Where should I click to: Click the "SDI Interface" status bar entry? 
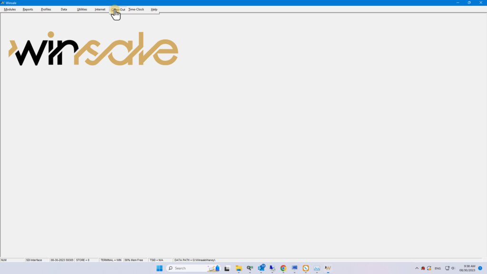(x=34, y=260)
